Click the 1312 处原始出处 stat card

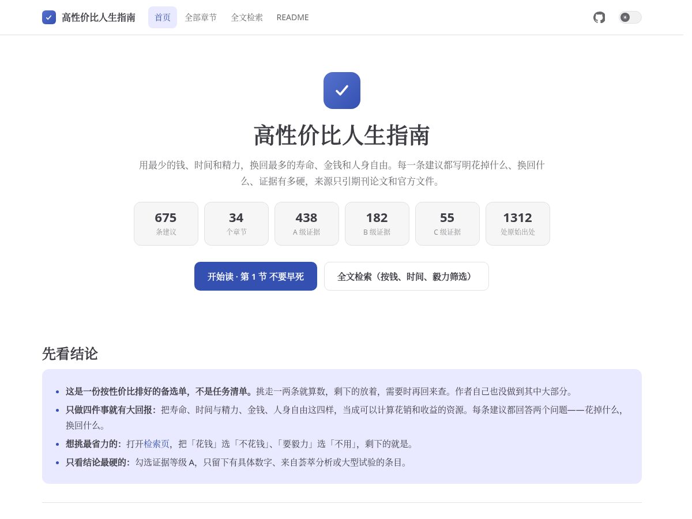pos(518,224)
